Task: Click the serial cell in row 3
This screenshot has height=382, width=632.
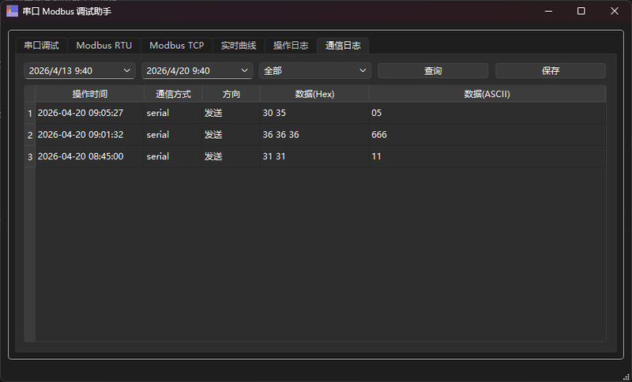Action: tap(173, 156)
